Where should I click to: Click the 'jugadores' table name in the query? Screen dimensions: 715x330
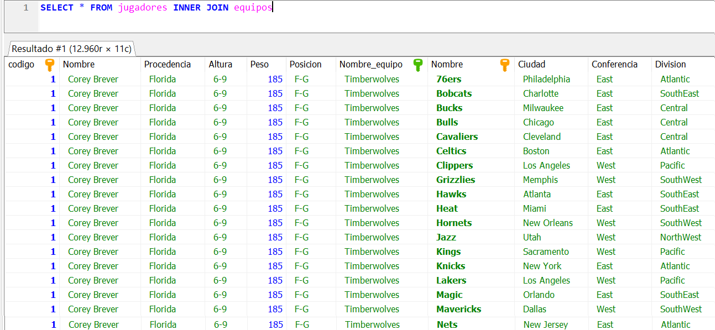143,8
